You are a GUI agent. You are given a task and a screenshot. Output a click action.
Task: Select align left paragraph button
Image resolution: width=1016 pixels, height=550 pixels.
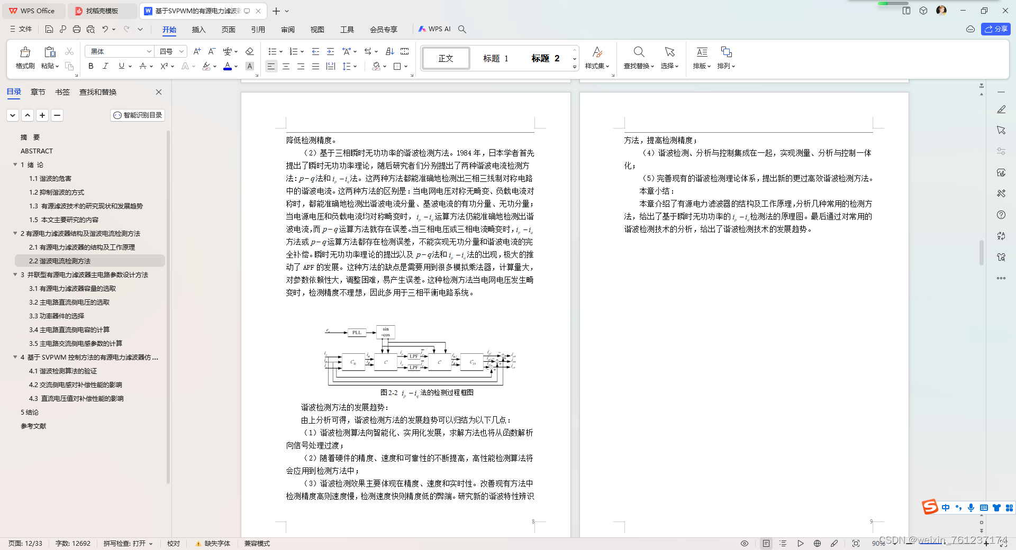(x=271, y=66)
